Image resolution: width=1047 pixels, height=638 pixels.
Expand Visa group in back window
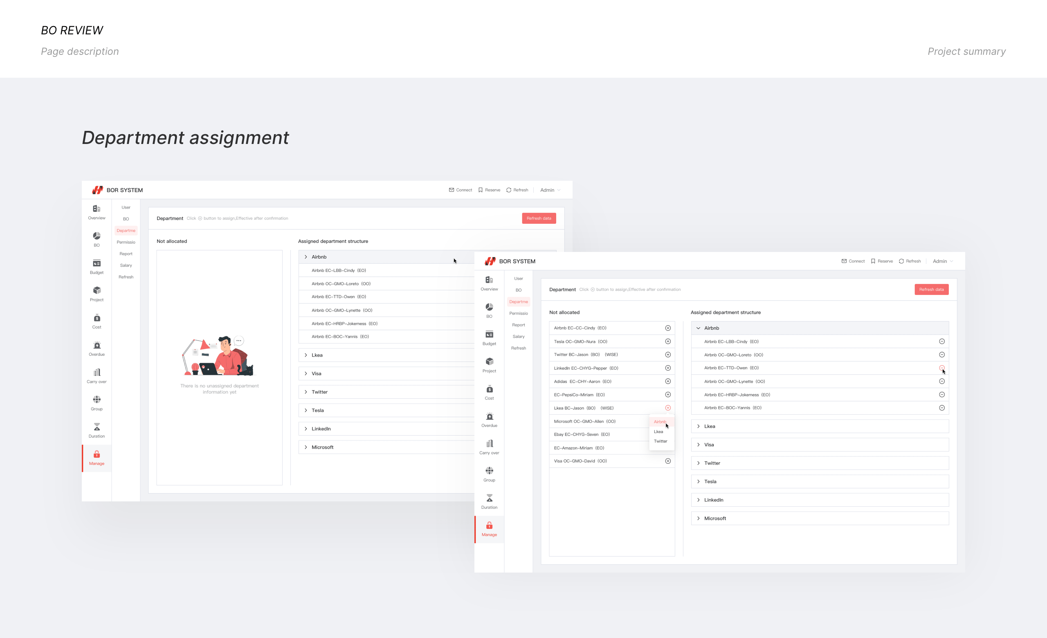pos(306,373)
